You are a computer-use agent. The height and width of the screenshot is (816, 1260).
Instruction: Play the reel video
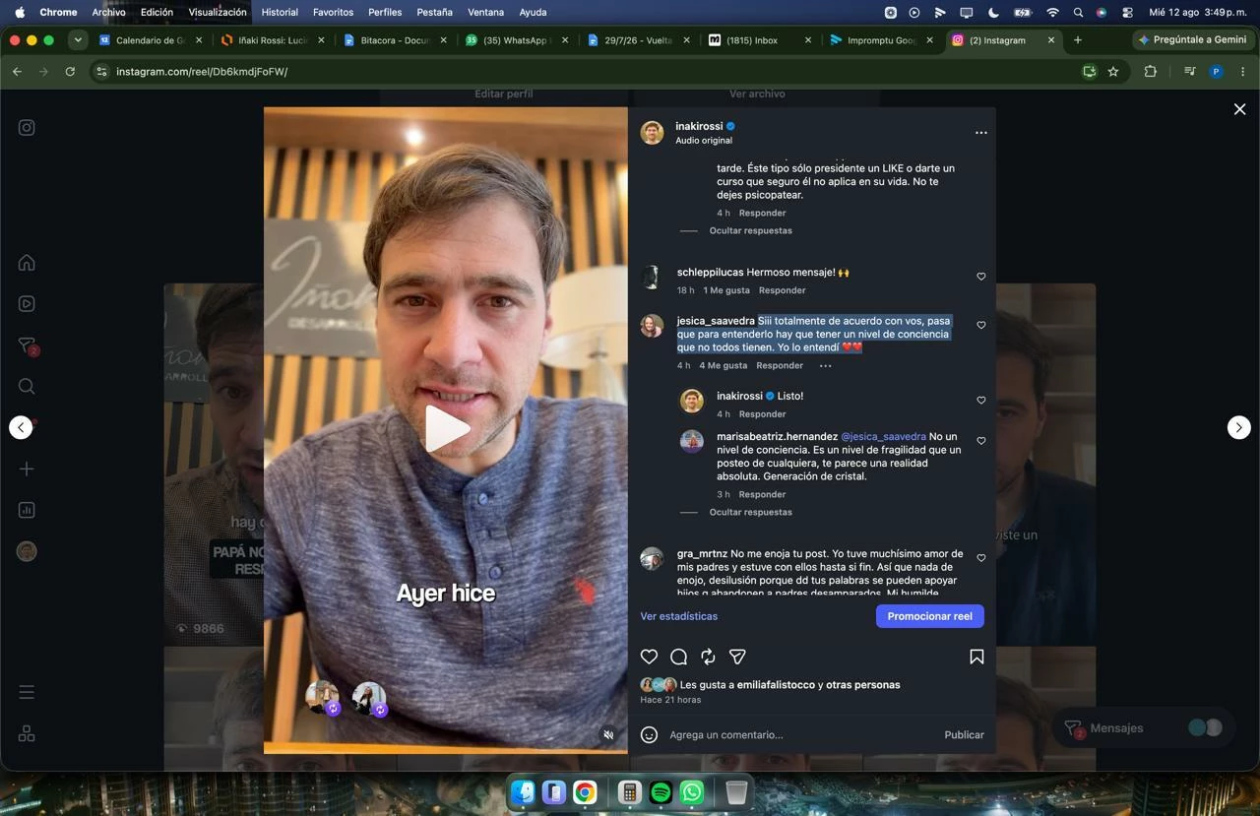click(x=446, y=429)
